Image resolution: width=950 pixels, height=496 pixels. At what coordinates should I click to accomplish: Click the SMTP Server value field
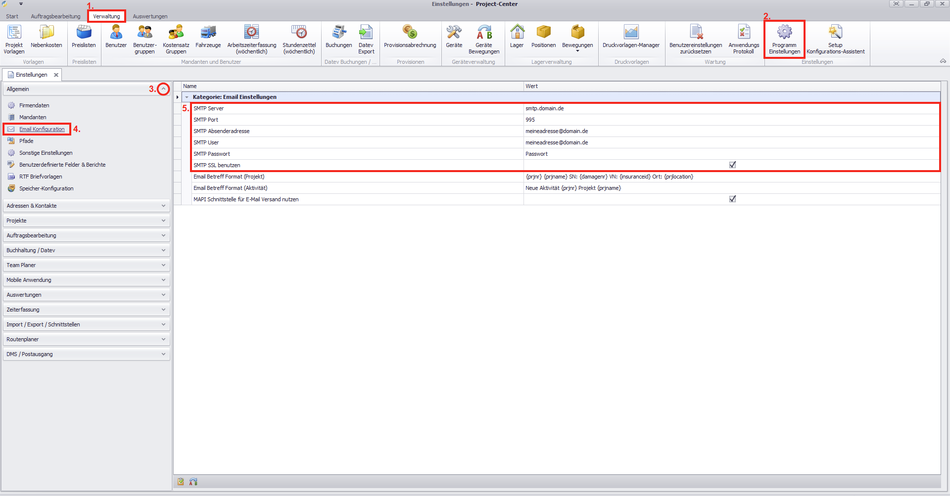click(731, 108)
